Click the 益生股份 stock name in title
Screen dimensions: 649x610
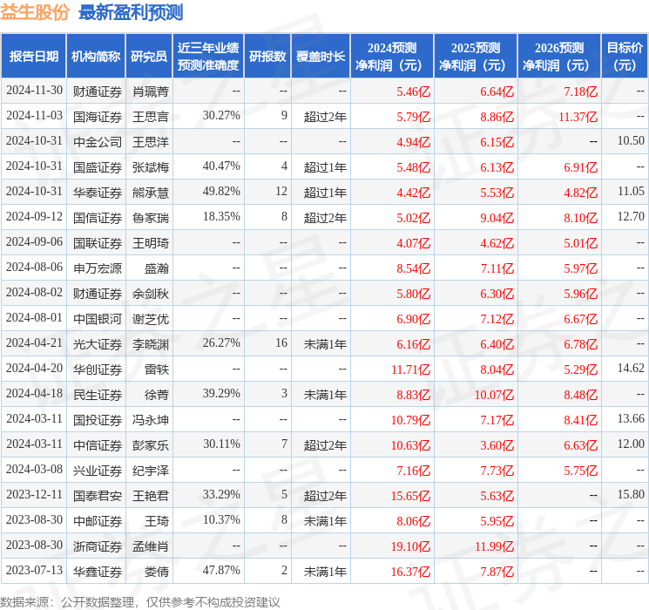pyautogui.click(x=35, y=12)
